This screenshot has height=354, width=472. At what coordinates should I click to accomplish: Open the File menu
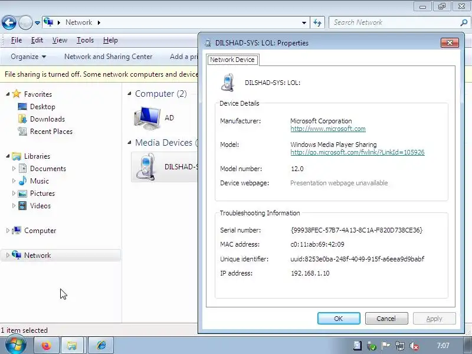pos(17,40)
